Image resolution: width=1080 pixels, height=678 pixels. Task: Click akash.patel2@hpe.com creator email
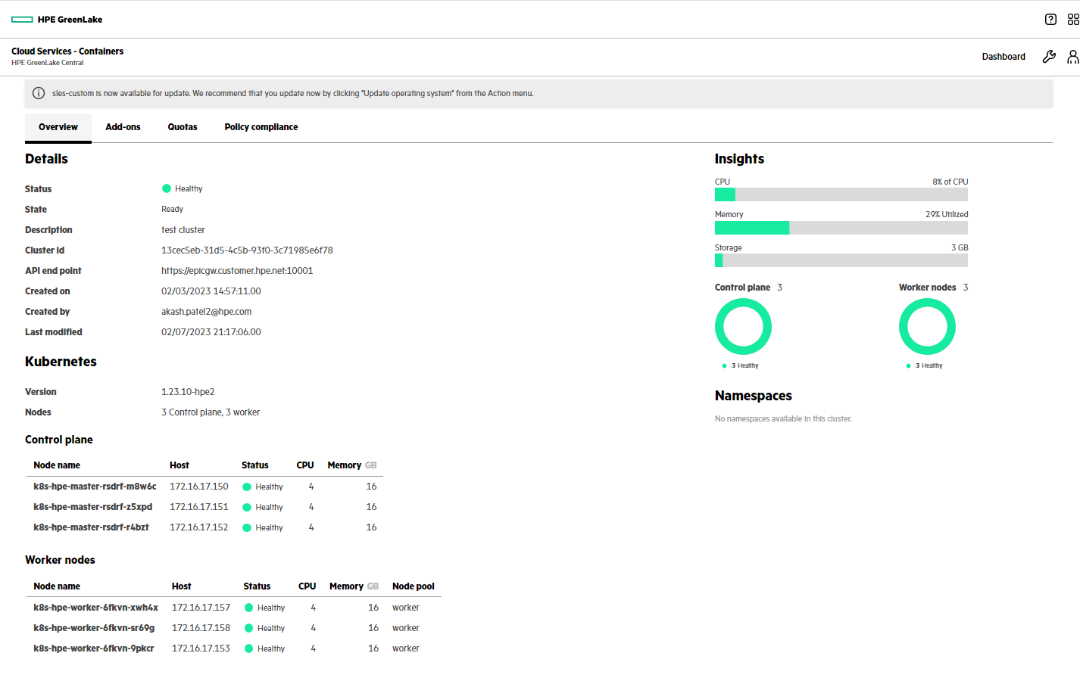click(x=206, y=312)
